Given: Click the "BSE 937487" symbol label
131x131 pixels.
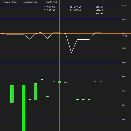Looking at the screenshot, I should point(51,2).
